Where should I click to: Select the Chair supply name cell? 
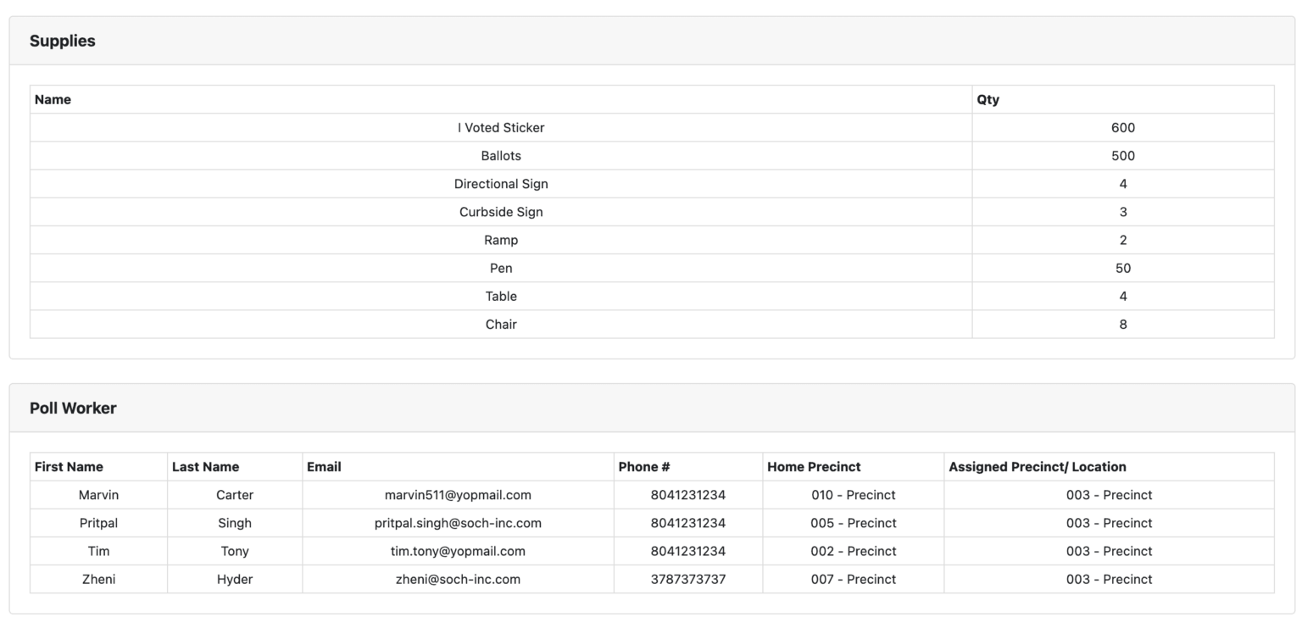coord(500,324)
